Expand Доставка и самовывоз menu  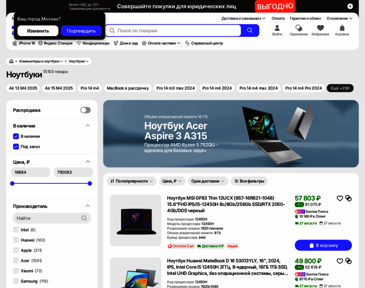[243, 18]
